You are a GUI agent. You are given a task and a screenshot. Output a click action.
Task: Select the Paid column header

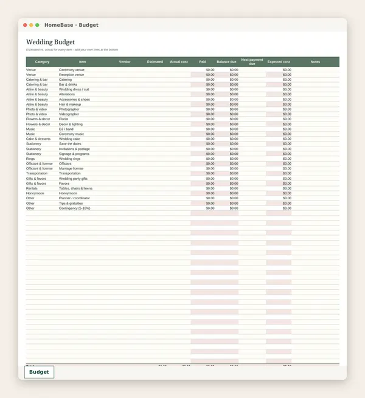[x=203, y=62]
